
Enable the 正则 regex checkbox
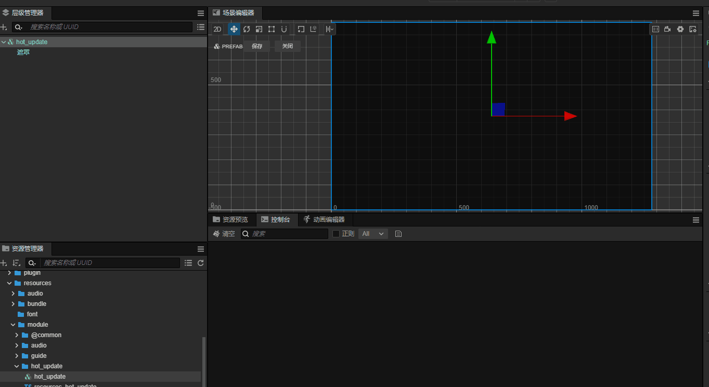tap(336, 234)
